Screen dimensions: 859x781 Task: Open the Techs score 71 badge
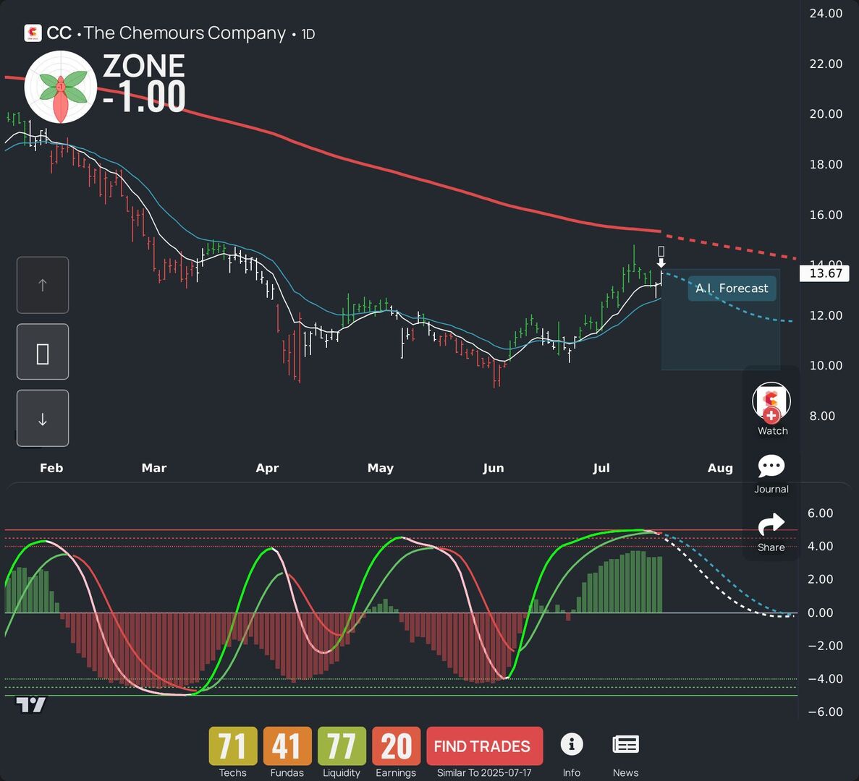pos(233,746)
